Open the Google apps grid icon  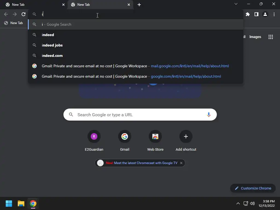click(271, 37)
